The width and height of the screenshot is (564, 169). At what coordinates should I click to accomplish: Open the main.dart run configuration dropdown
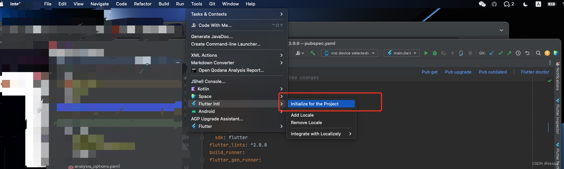tap(402, 53)
